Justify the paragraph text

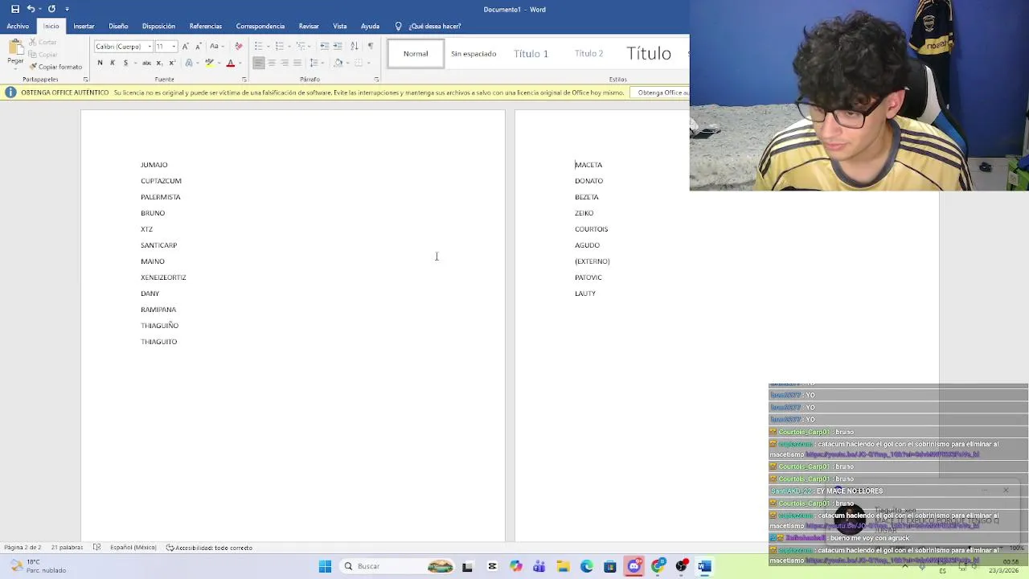tap(297, 63)
